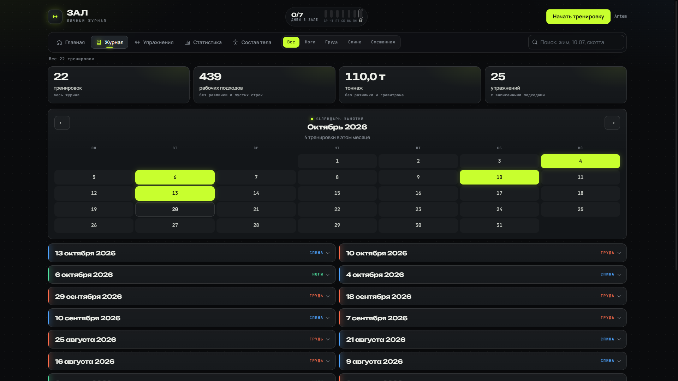The image size is (678, 381).
Task: Click the magnifier icon in search box
Action: 535,42
